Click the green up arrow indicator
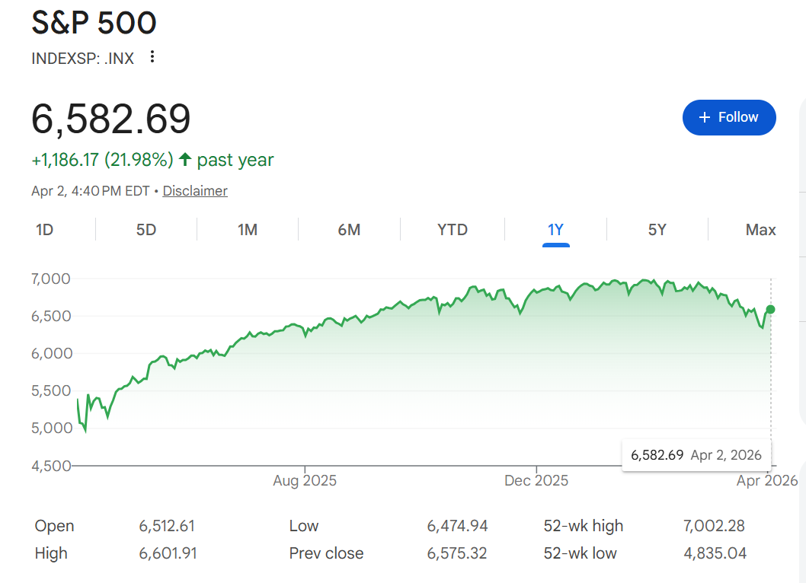806x583 pixels. (x=185, y=160)
